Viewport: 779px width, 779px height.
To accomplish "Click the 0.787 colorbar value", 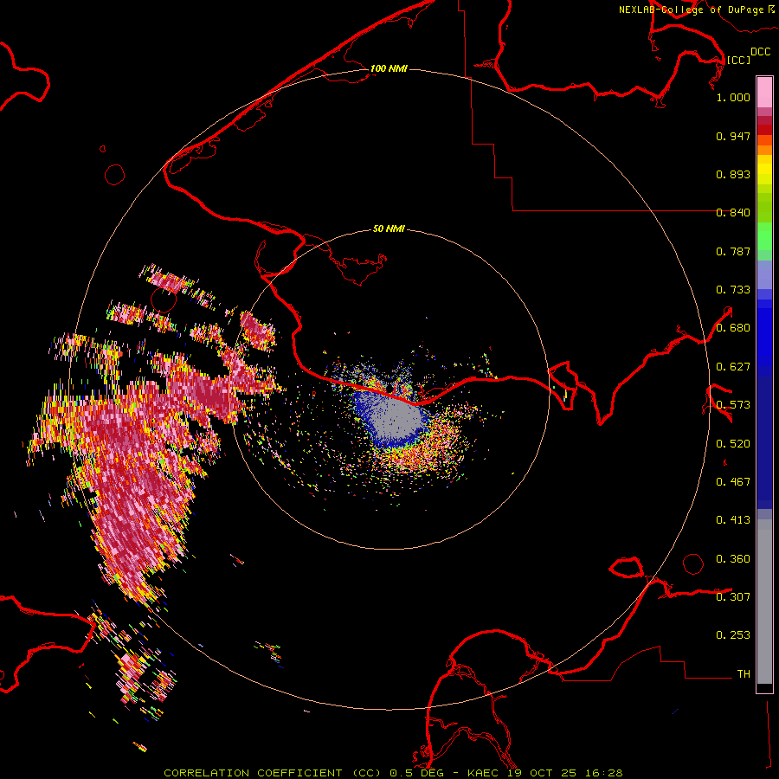I will pyautogui.click(x=733, y=251).
